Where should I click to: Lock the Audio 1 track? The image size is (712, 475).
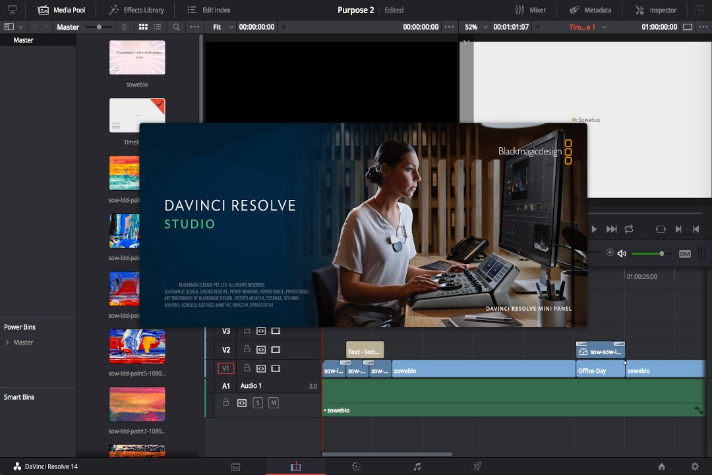click(x=225, y=402)
